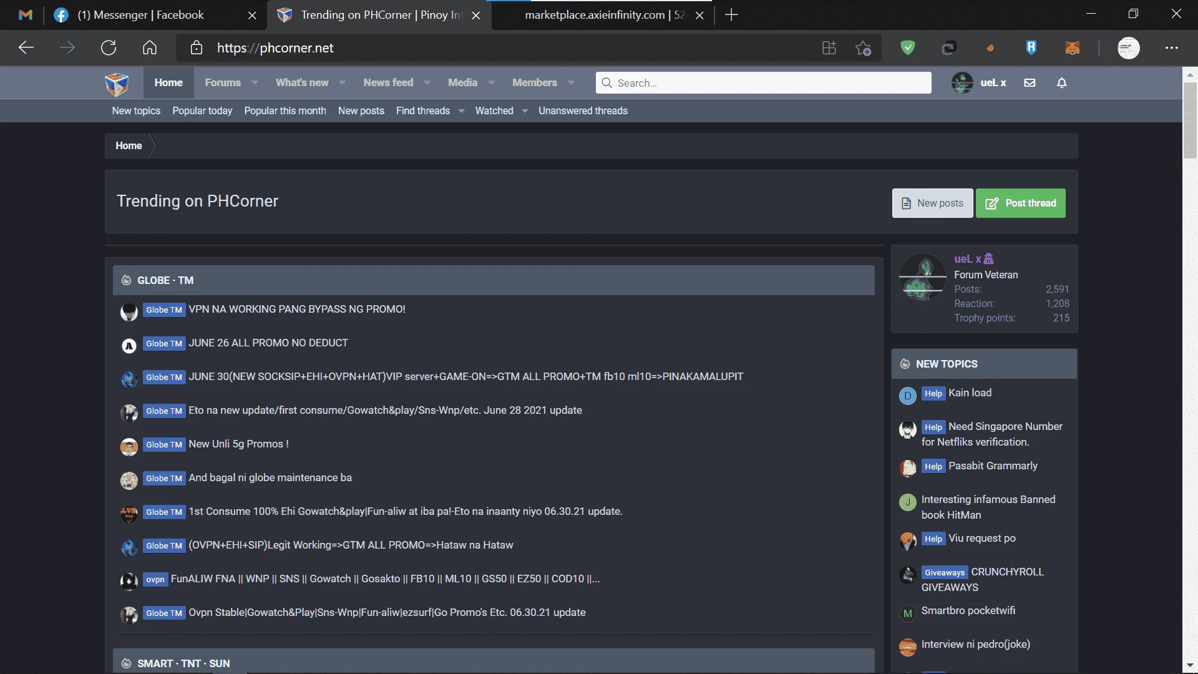Open the Members menu item
Screen dimensions: 1198x674
click(x=535, y=82)
